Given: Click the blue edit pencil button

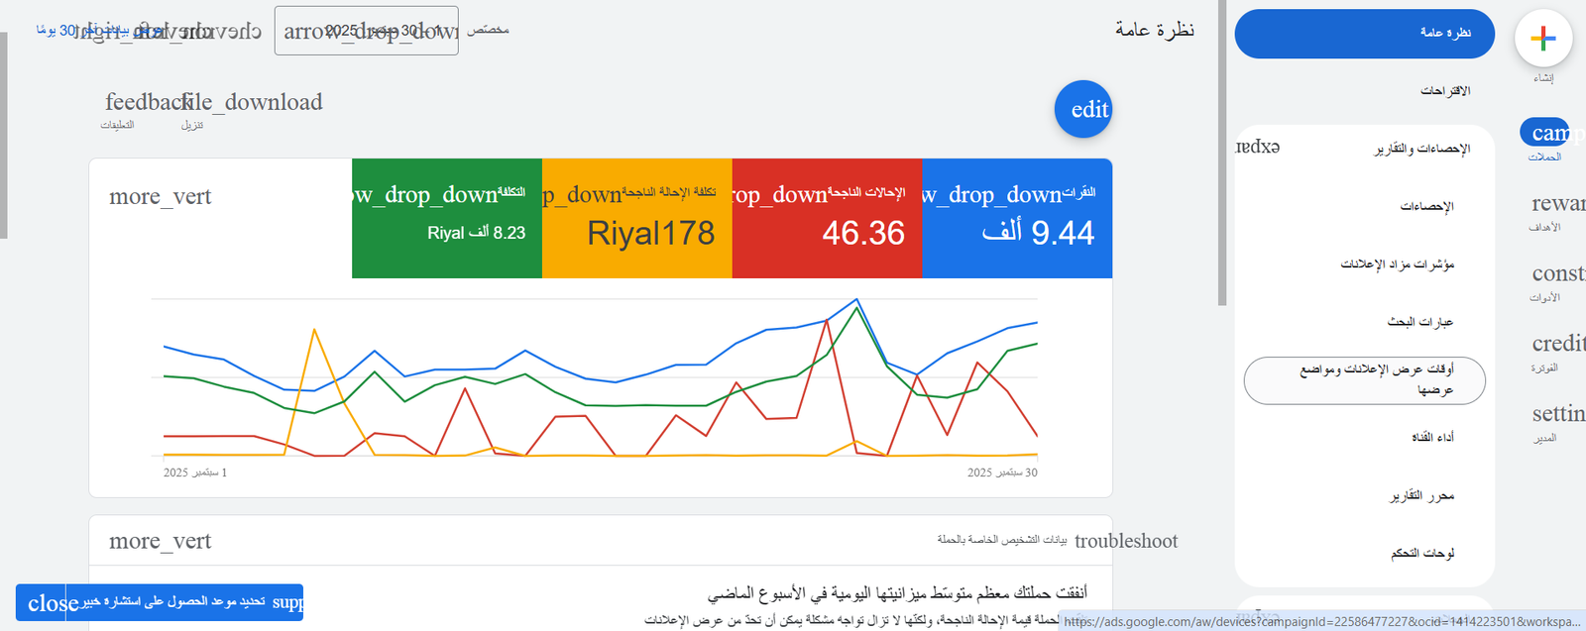Looking at the screenshot, I should [1082, 109].
